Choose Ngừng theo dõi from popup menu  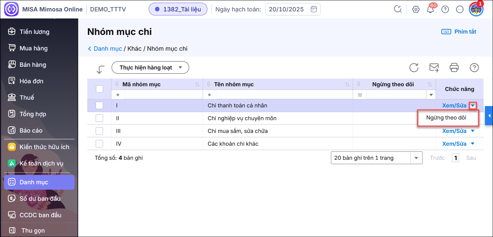pos(446,118)
